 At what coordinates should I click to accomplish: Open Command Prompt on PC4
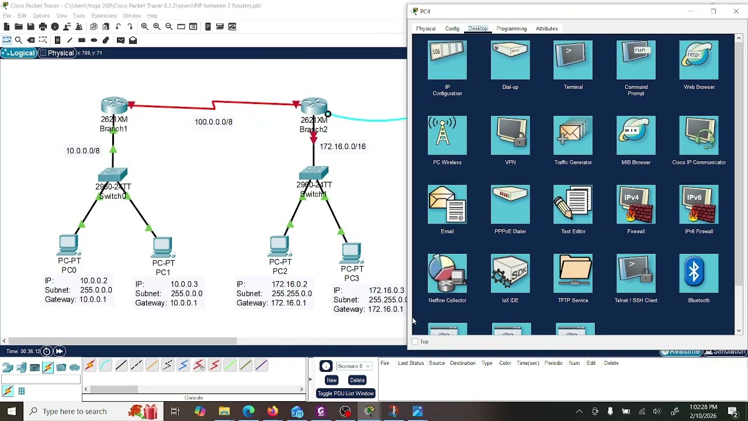(636, 60)
